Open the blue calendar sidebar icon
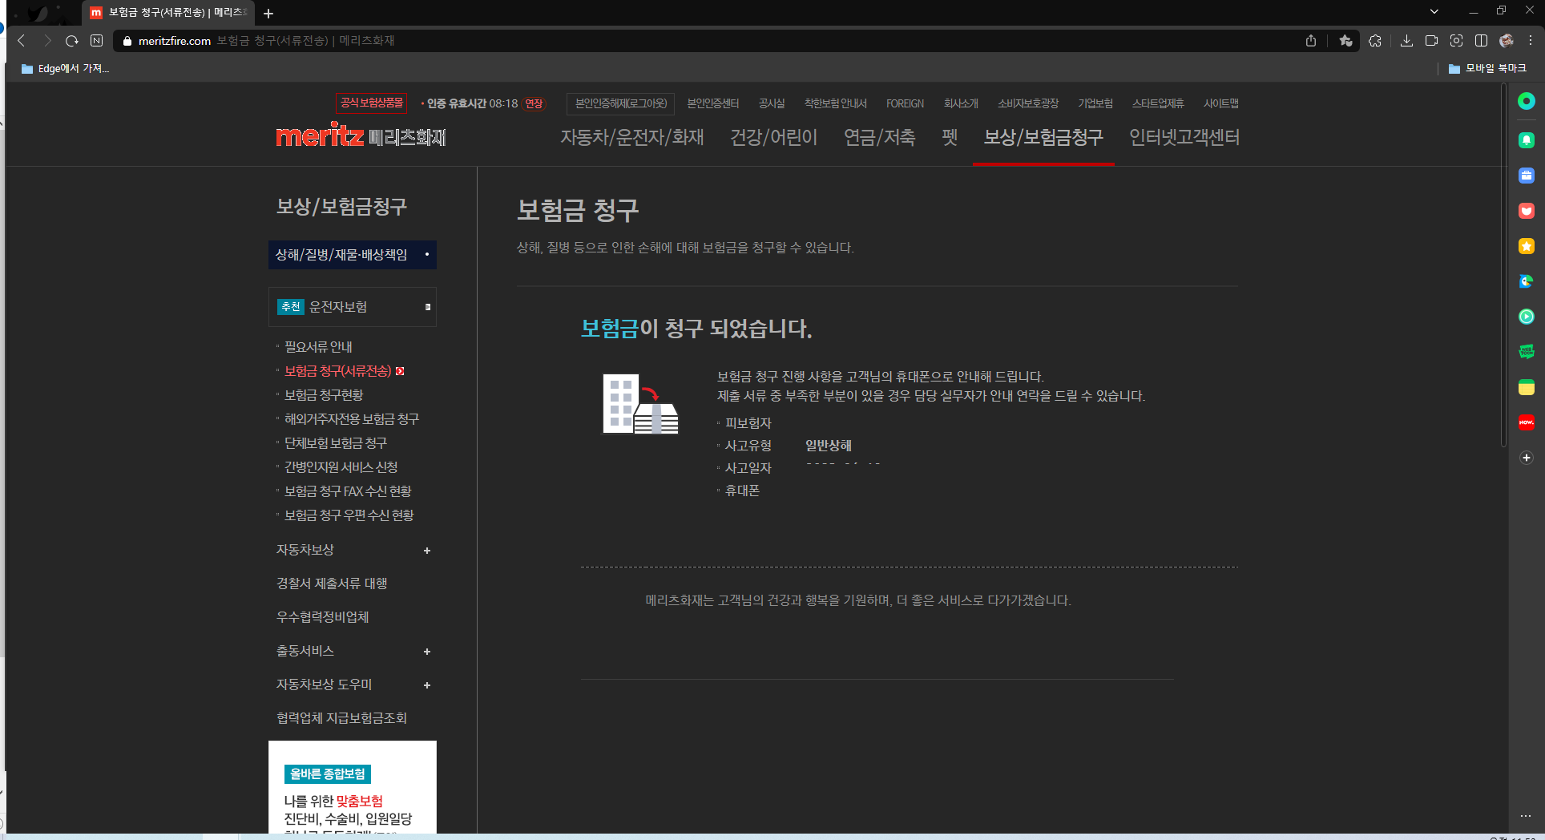1545x840 pixels. point(1527,176)
